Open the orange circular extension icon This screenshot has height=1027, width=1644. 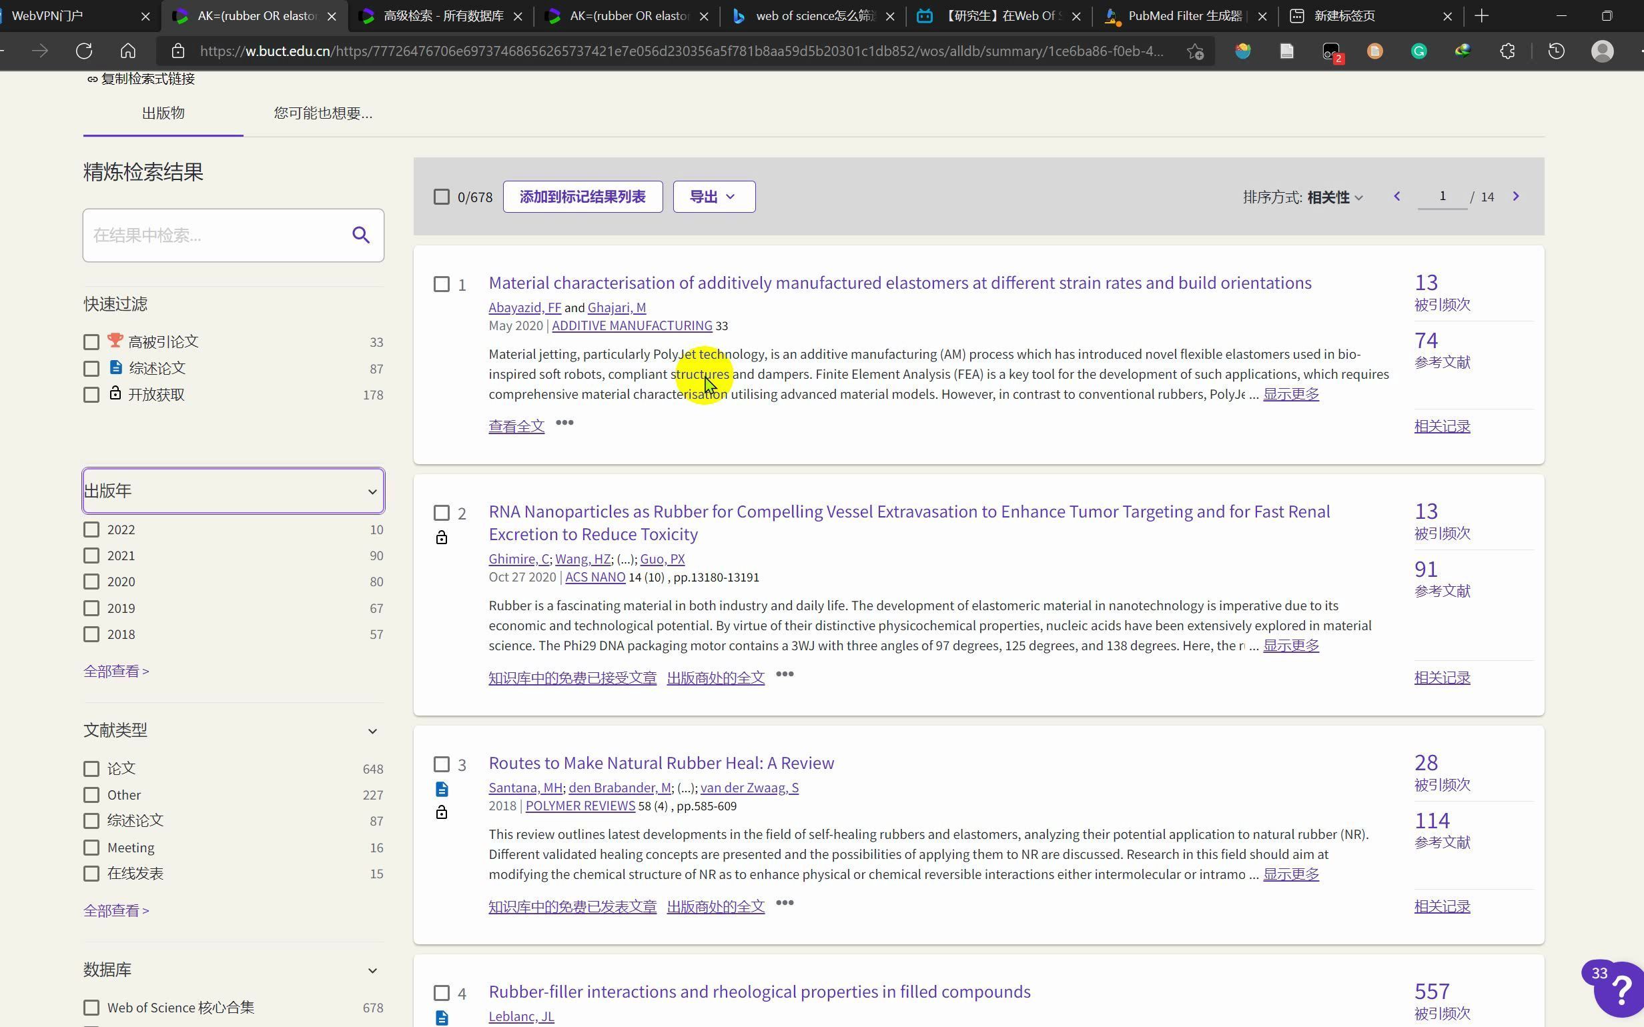[x=1375, y=51]
